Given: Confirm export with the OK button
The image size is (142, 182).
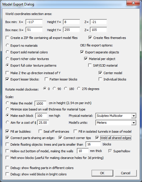Looking at the screenshot, I should click(102, 173).
